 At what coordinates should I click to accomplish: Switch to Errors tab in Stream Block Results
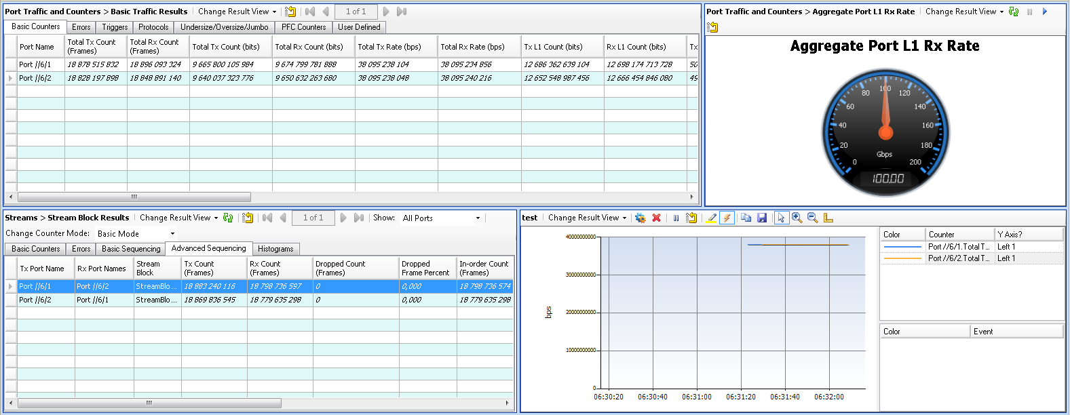tap(81, 249)
